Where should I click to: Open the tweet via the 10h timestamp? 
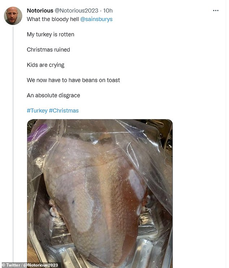pyautogui.click(x=108, y=10)
